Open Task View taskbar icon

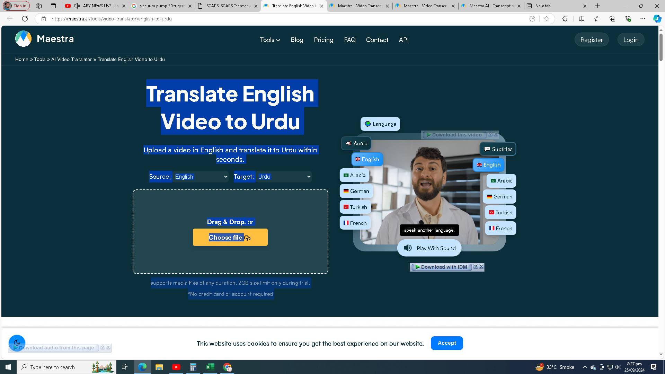pos(125,367)
